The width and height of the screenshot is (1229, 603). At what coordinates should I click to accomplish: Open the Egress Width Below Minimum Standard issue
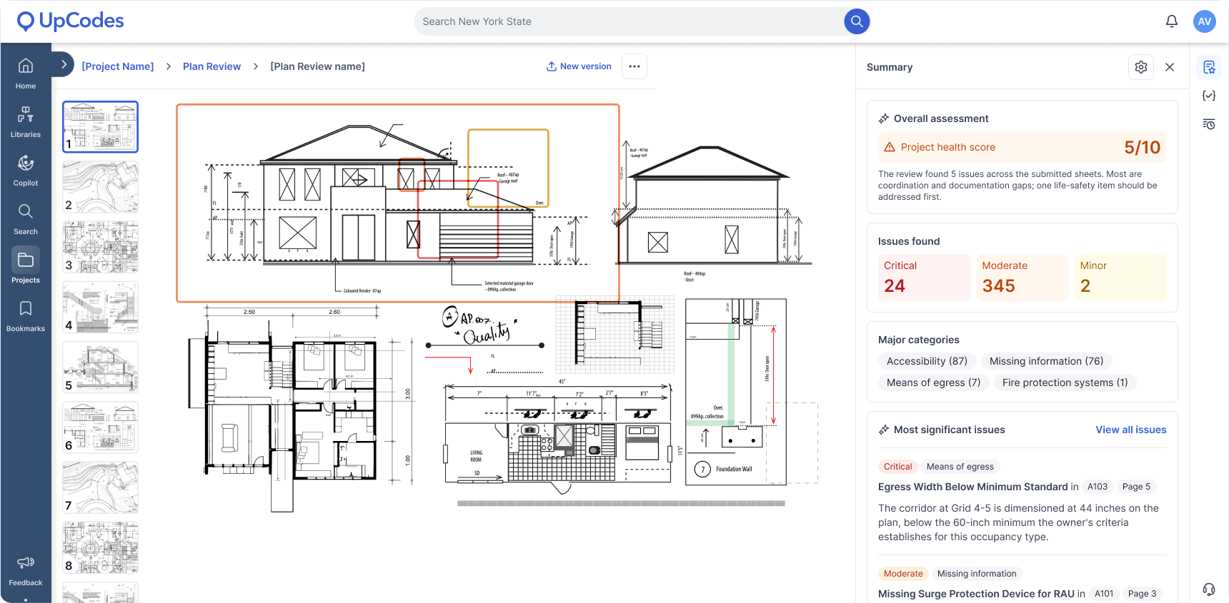click(x=973, y=487)
